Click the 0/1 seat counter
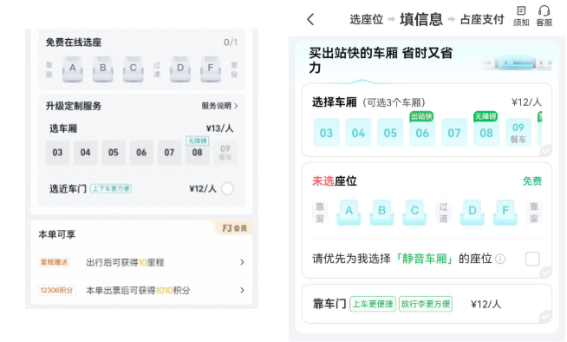The height and width of the screenshot is (342, 567). [x=231, y=43]
